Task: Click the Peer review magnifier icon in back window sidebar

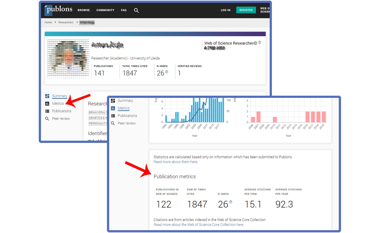Action: (x=47, y=119)
